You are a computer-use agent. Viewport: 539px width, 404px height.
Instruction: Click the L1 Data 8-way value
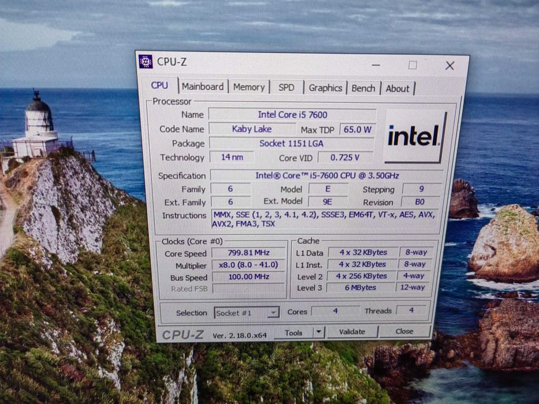416,252
